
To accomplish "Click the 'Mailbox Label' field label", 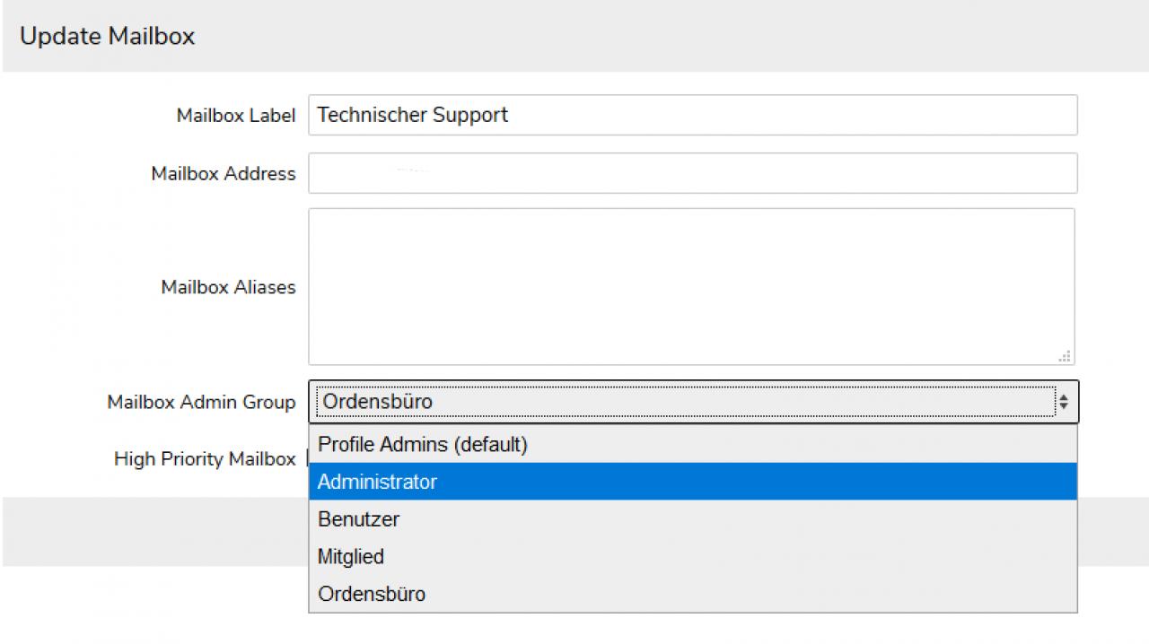I will click(235, 116).
